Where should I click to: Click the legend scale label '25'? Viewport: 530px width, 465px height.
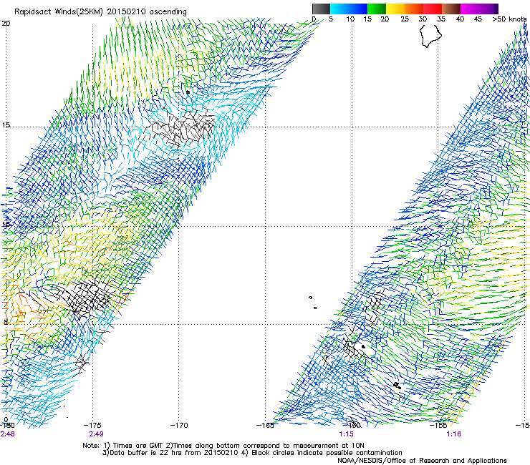[405, 19]
